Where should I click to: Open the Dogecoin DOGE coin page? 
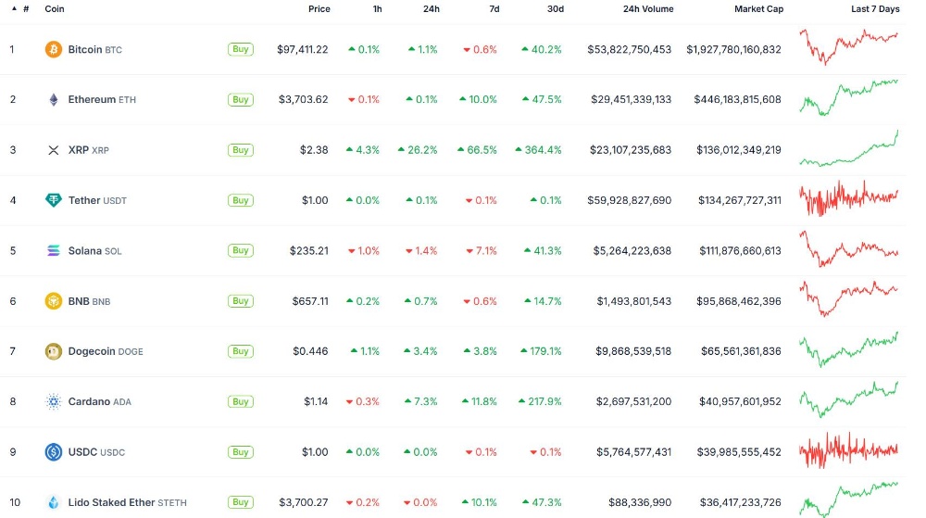[106, 351]
